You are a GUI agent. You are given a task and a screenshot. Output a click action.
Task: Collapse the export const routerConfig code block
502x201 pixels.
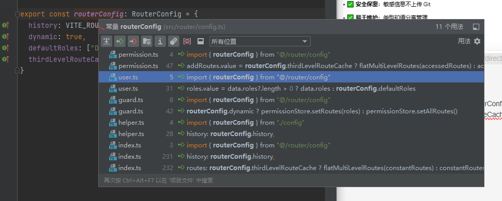tap(17, 14)
